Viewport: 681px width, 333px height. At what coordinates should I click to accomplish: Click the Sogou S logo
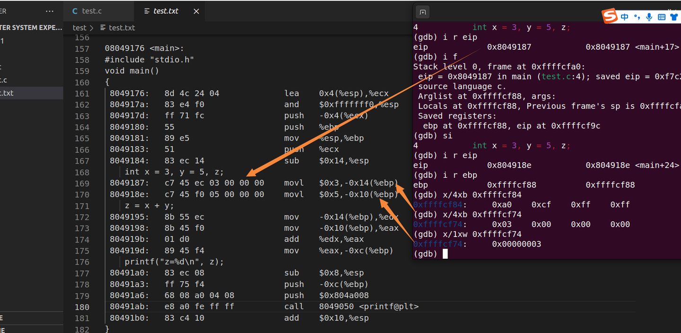tap(610, 15)
